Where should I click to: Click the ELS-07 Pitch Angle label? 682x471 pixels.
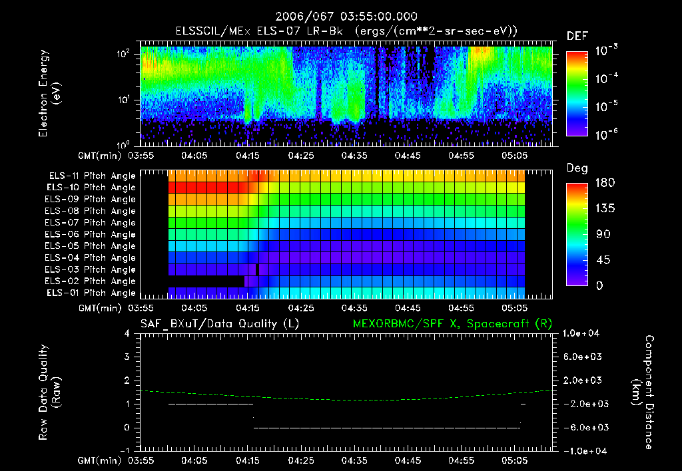90,222
